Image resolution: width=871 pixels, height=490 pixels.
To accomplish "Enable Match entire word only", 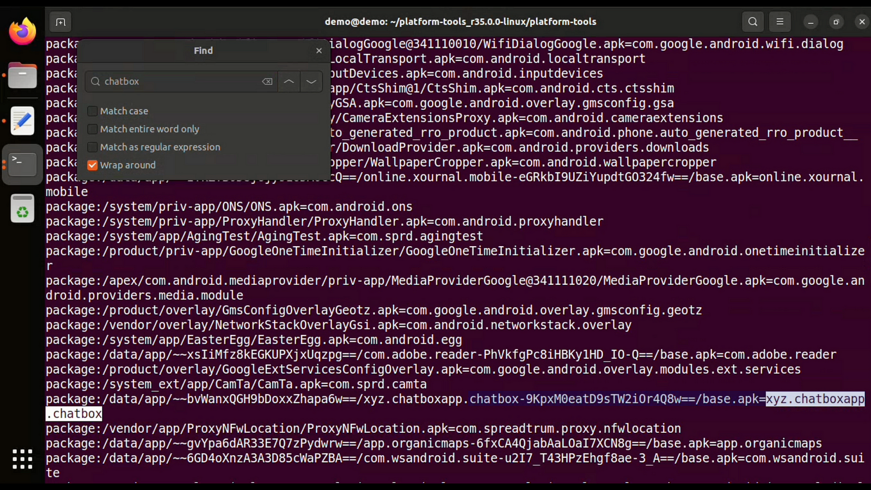I will click(93, 129).
